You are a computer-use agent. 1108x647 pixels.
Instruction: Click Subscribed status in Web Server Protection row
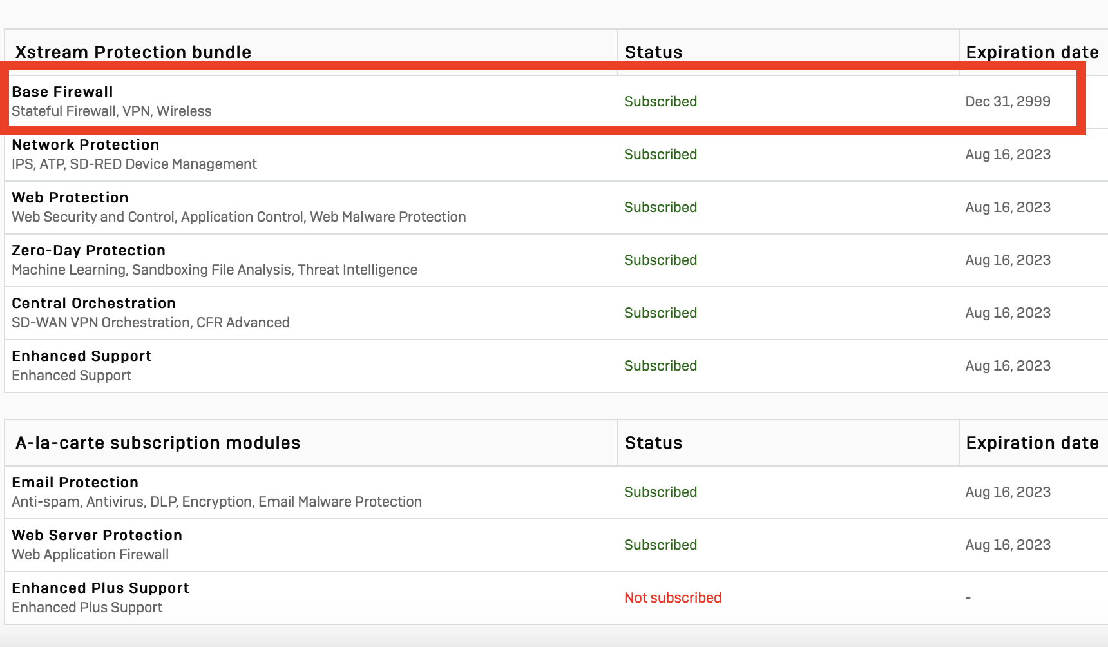(x=661, y=545)
